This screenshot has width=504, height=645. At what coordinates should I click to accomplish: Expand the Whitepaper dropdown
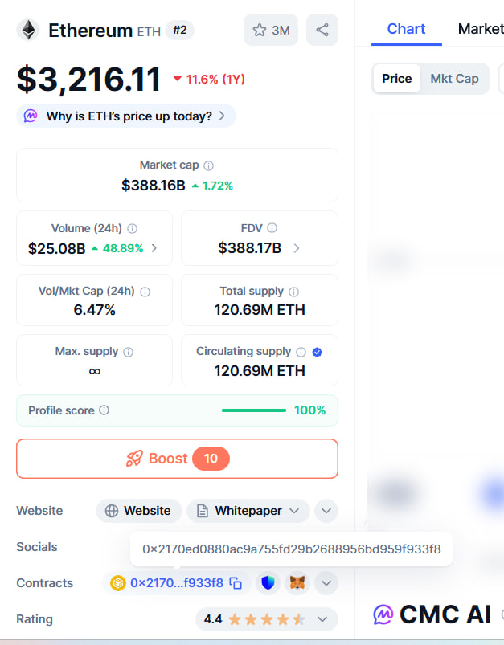coord(248,511)
